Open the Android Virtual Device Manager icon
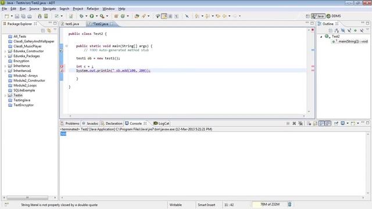The width and height of the screenshot is (372, 209). click(x=46, y=16)
